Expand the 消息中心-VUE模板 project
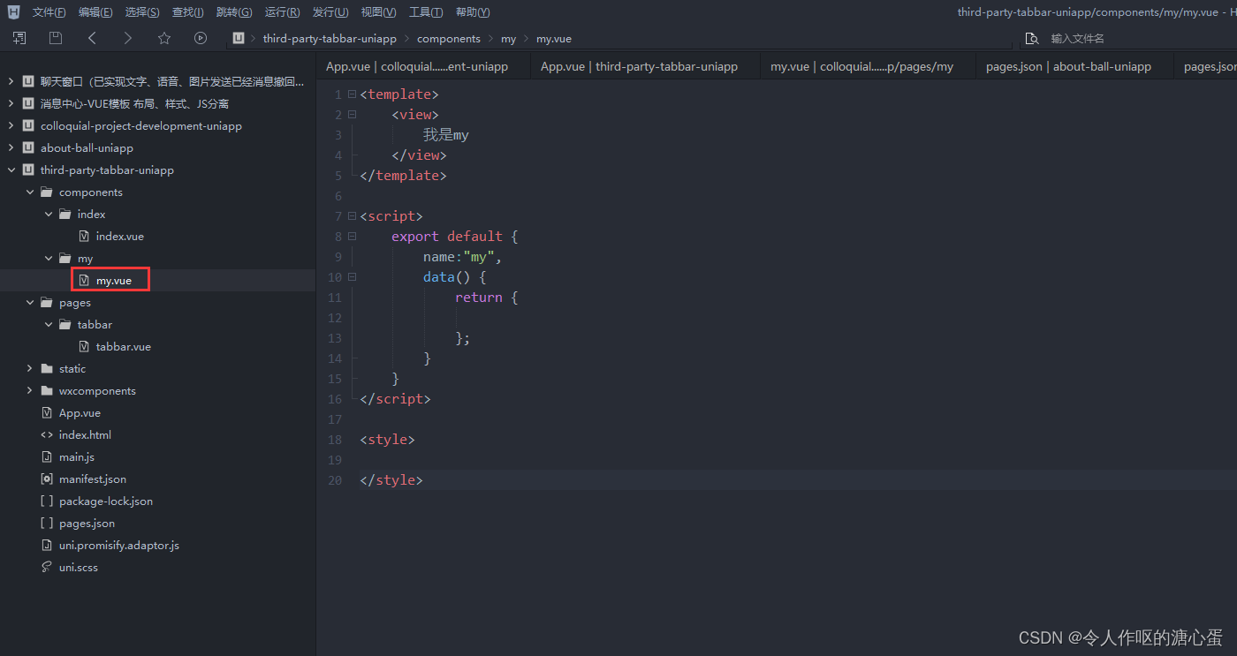This screenshot has height=656, width=1237. (x=11, y=104)
